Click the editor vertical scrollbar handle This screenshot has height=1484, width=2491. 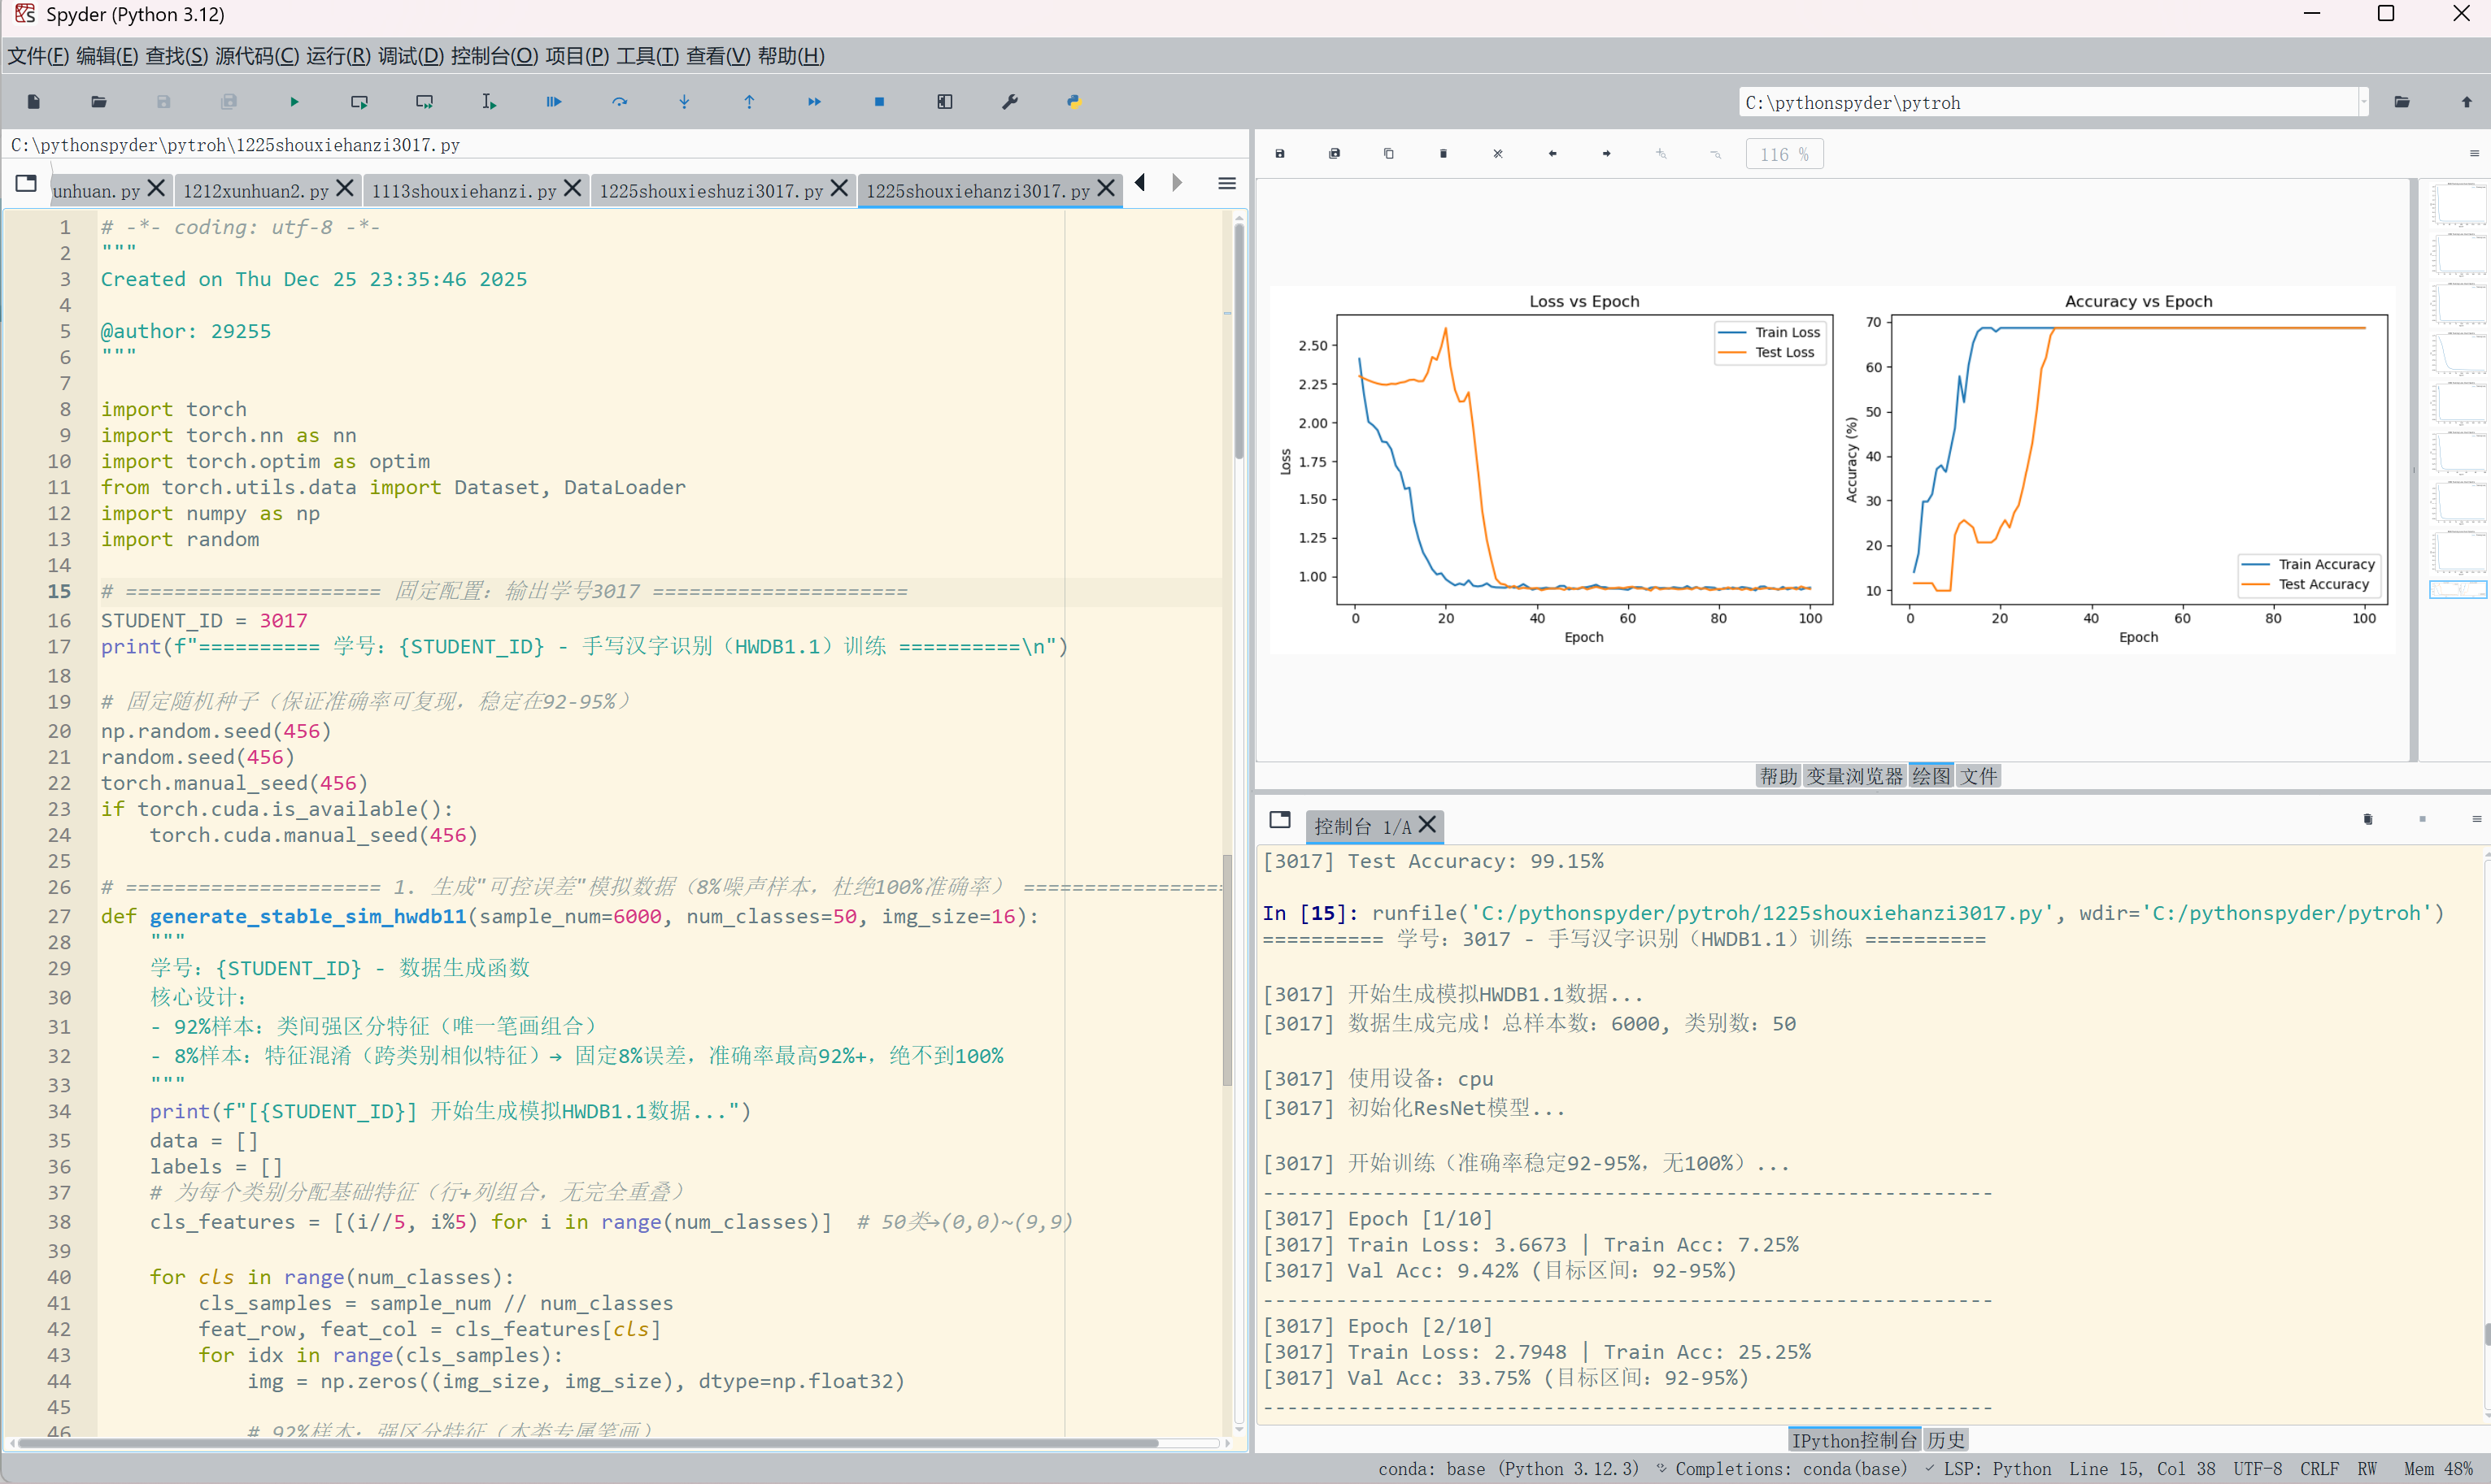point(1239,340)
